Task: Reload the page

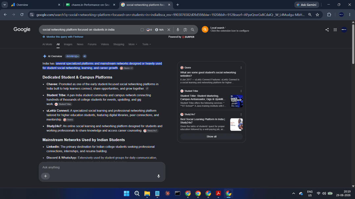Action: point(22,15)
